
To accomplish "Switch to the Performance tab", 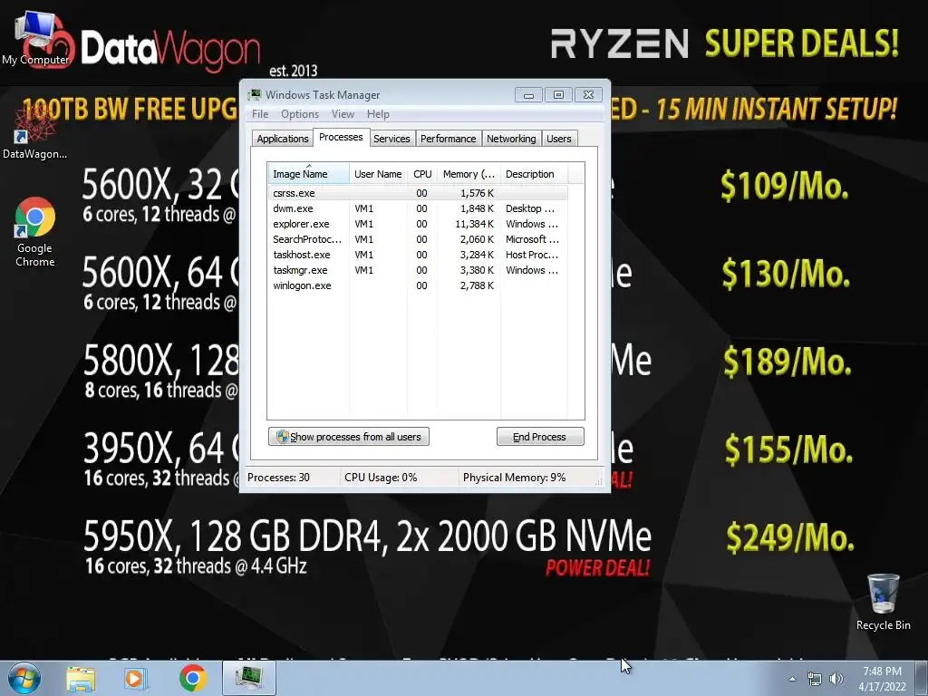I will pyautogui.click(x=448, y=139).
